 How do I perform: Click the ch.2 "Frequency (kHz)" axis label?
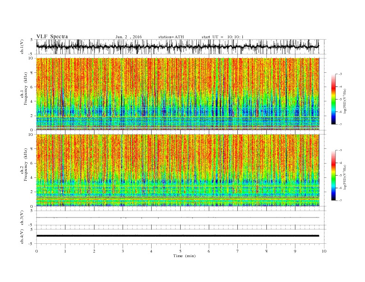coord(25,164)
